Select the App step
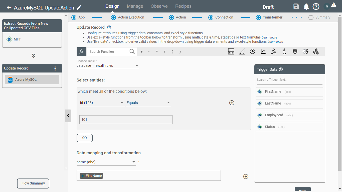 (78, 17)
